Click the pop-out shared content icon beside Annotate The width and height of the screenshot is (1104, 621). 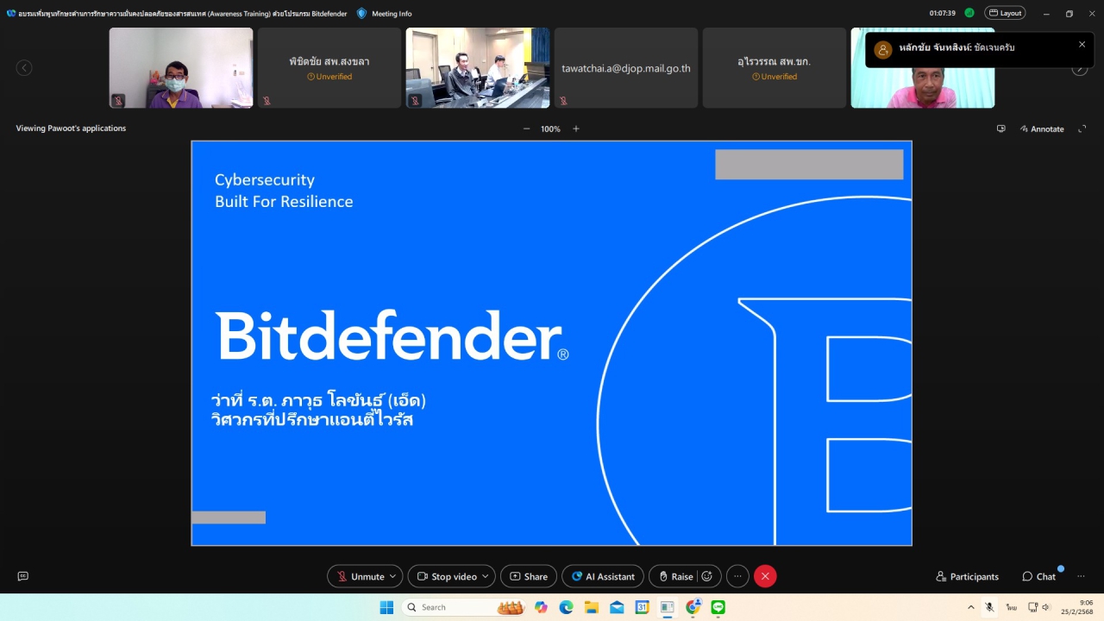click(x=1000, y=129)
